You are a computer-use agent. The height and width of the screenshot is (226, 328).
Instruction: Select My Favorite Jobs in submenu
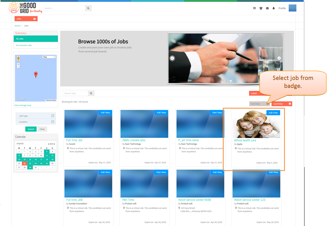click(x=24, y=45)
